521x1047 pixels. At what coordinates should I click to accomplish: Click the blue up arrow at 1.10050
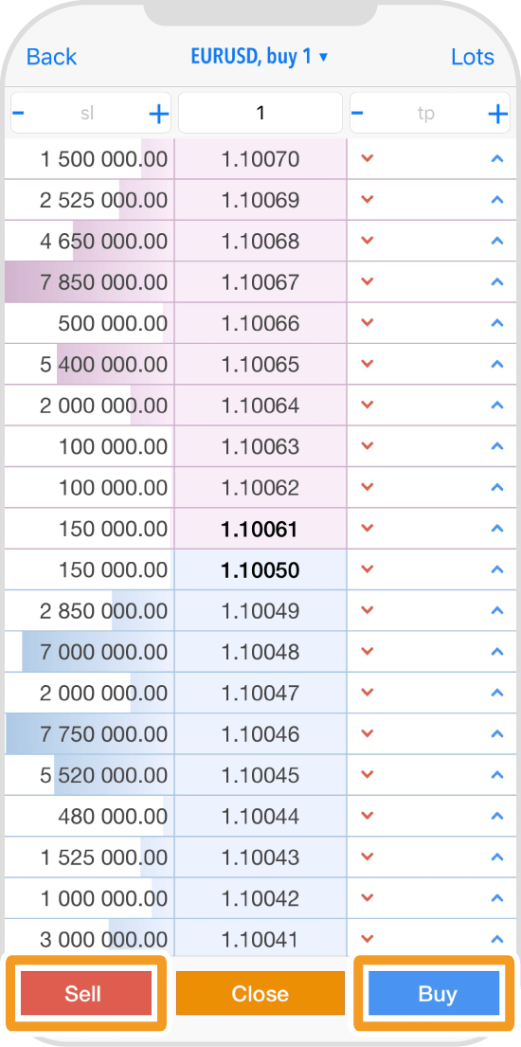[x=496, y=569]
